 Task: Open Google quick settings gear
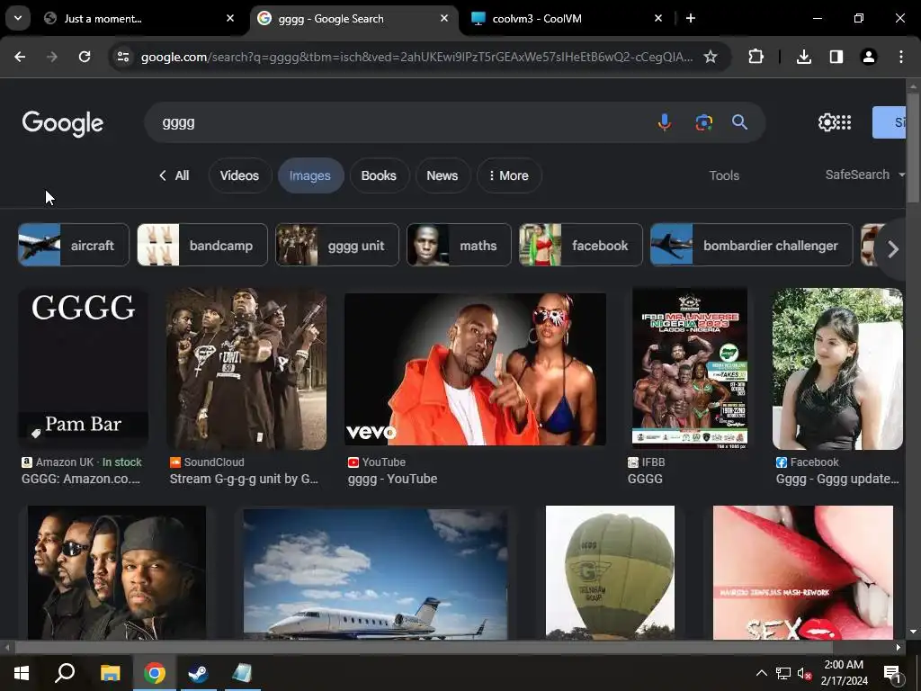(827, 122)
